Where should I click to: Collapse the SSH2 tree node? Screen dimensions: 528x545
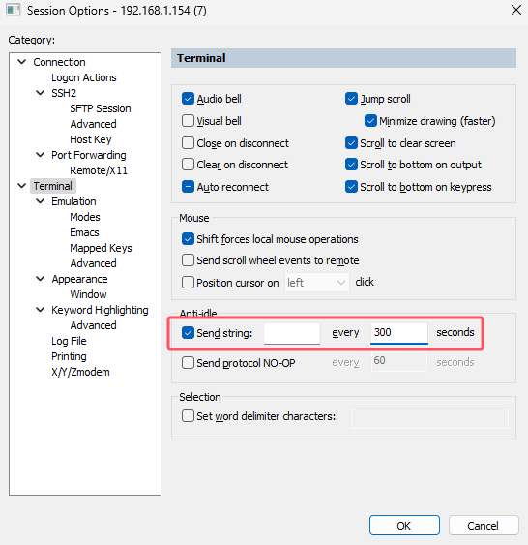41,93
